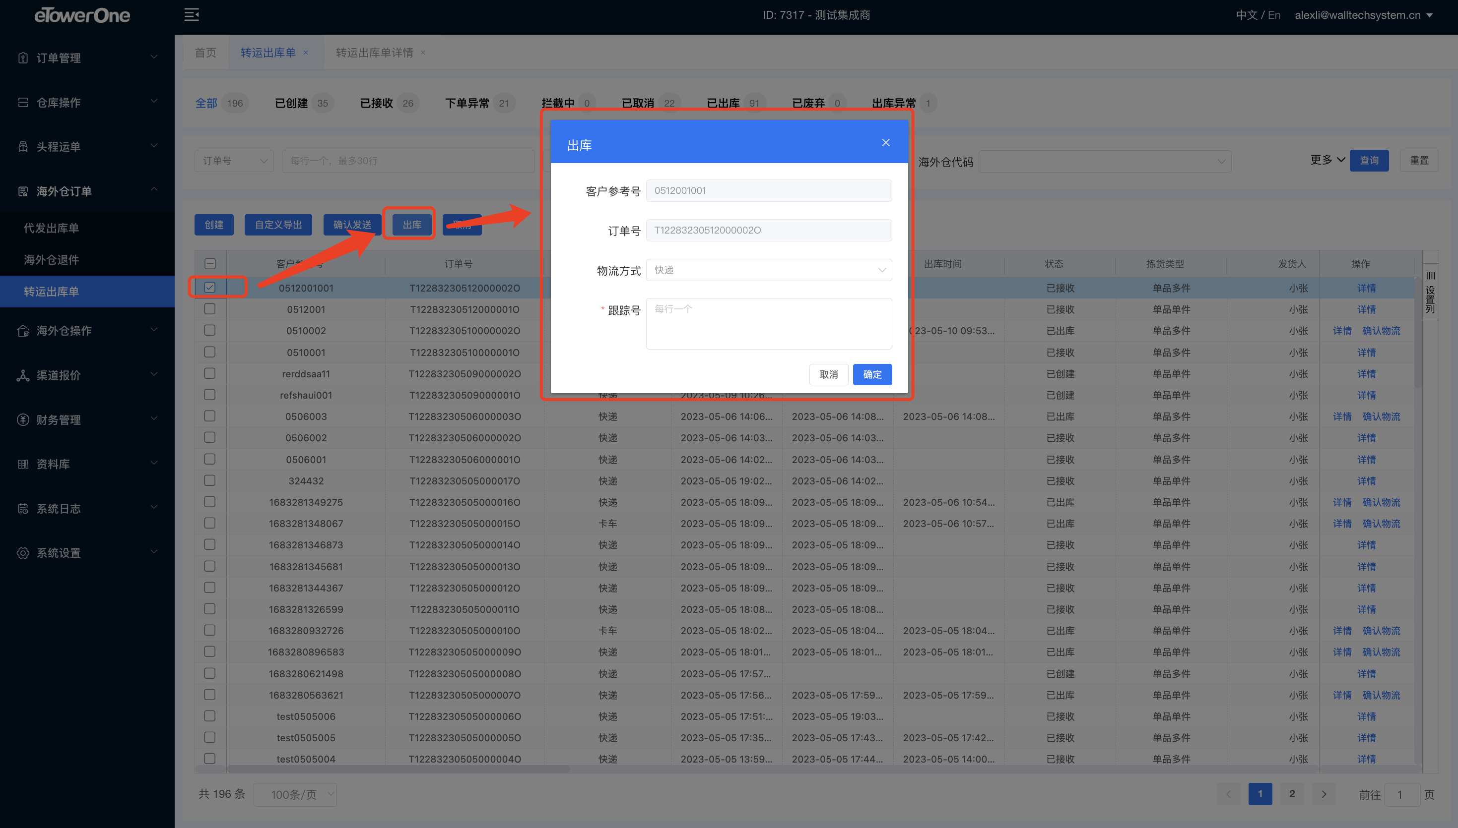Open the 物流方式 dropdown in dialog
The image size is (1458, 828).
tap(769, 270)
